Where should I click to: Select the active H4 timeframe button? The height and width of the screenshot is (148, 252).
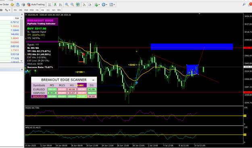[42, 10]
